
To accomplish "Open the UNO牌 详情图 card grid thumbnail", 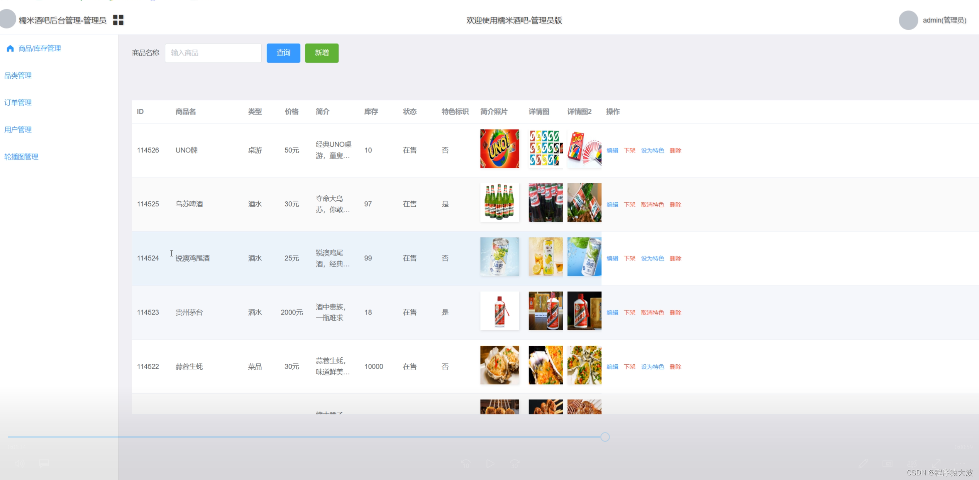I will click(545, 149).
